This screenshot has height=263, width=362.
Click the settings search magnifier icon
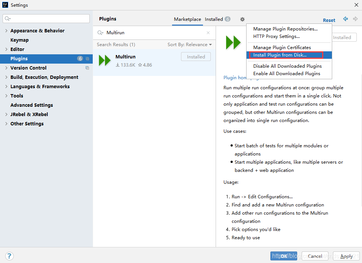pos(7,19)
